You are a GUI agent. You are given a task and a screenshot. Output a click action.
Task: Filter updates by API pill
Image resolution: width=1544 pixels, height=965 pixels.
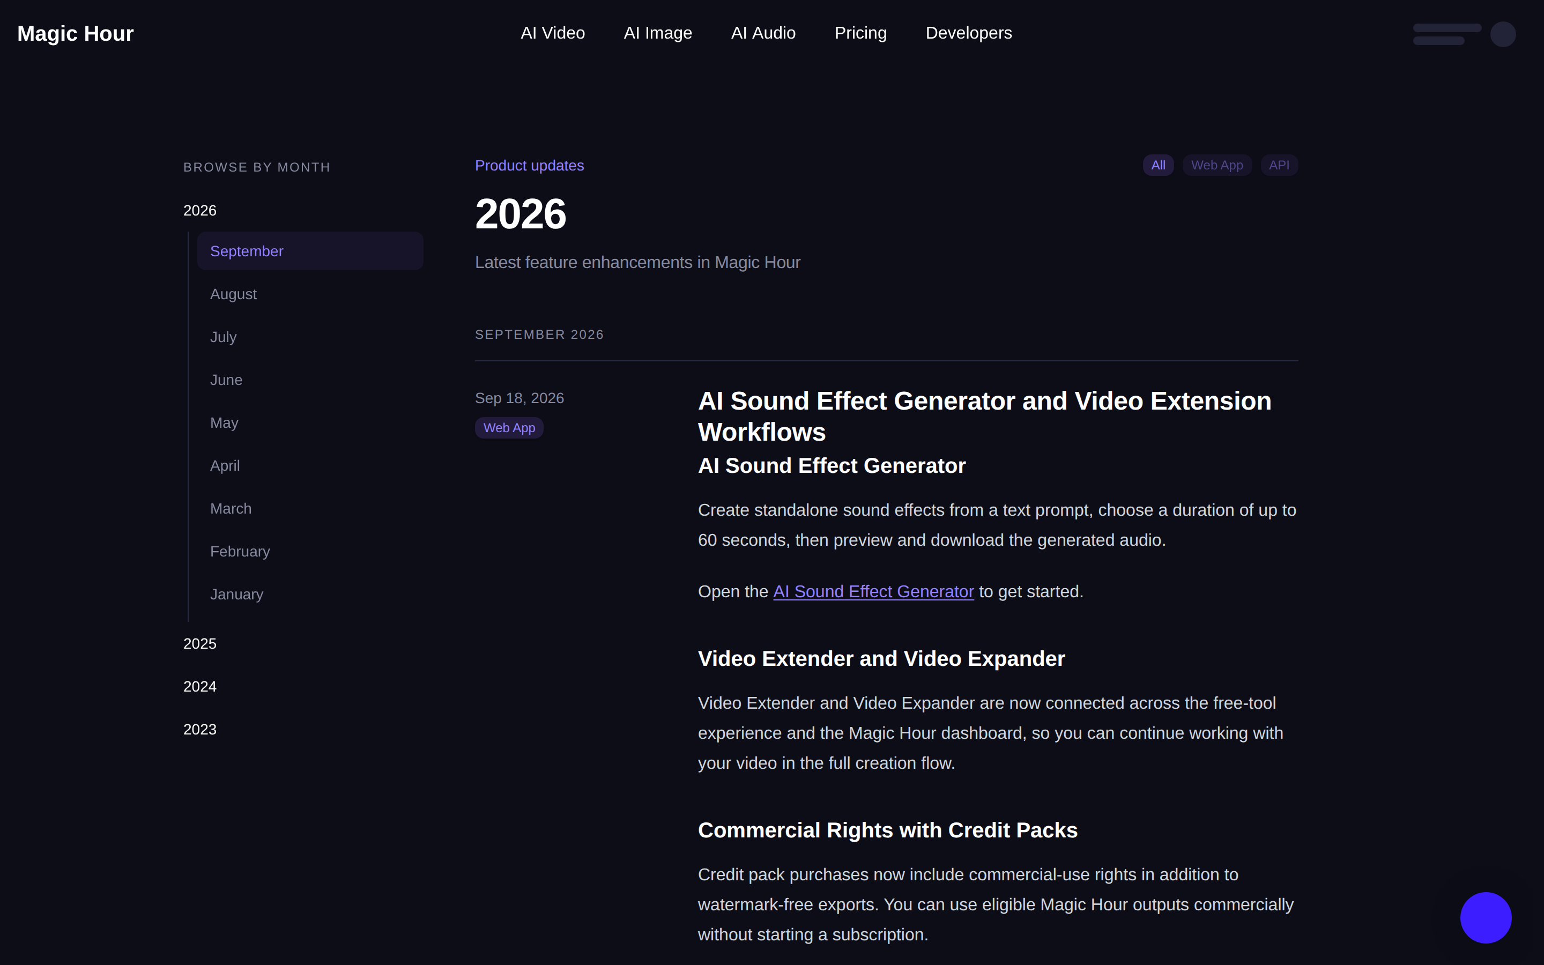[1279, 165]
